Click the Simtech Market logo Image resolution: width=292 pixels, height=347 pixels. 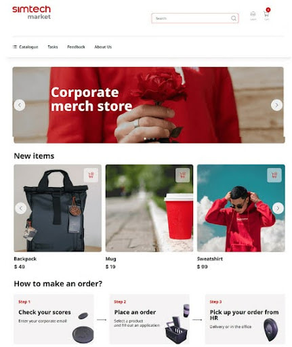32,12
